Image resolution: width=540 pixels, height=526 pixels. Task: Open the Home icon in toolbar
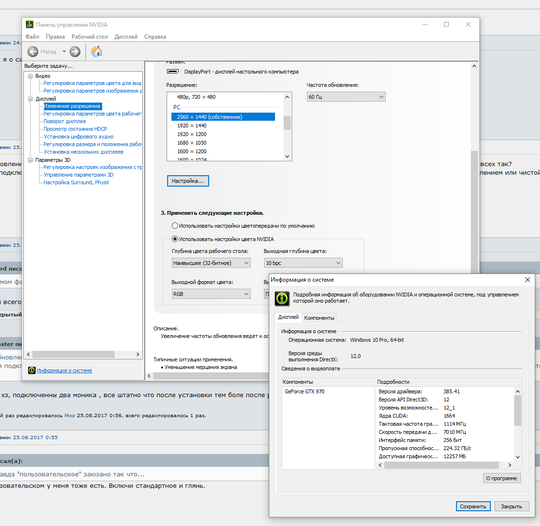(96, 52)
